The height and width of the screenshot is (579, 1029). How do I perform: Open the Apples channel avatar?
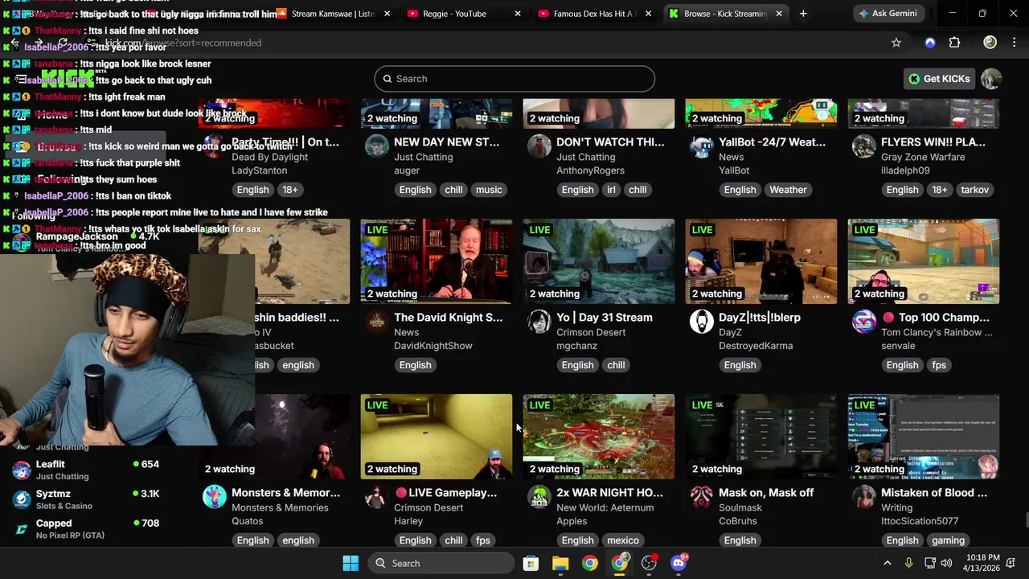[539, 497]
